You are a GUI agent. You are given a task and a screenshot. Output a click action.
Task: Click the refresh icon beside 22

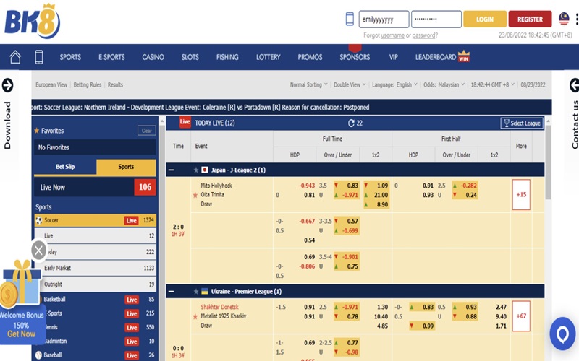350,123
